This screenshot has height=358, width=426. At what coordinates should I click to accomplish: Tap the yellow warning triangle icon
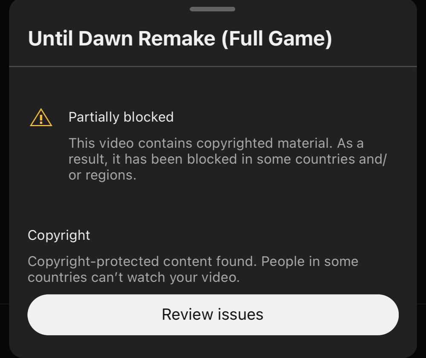[41, 118]
